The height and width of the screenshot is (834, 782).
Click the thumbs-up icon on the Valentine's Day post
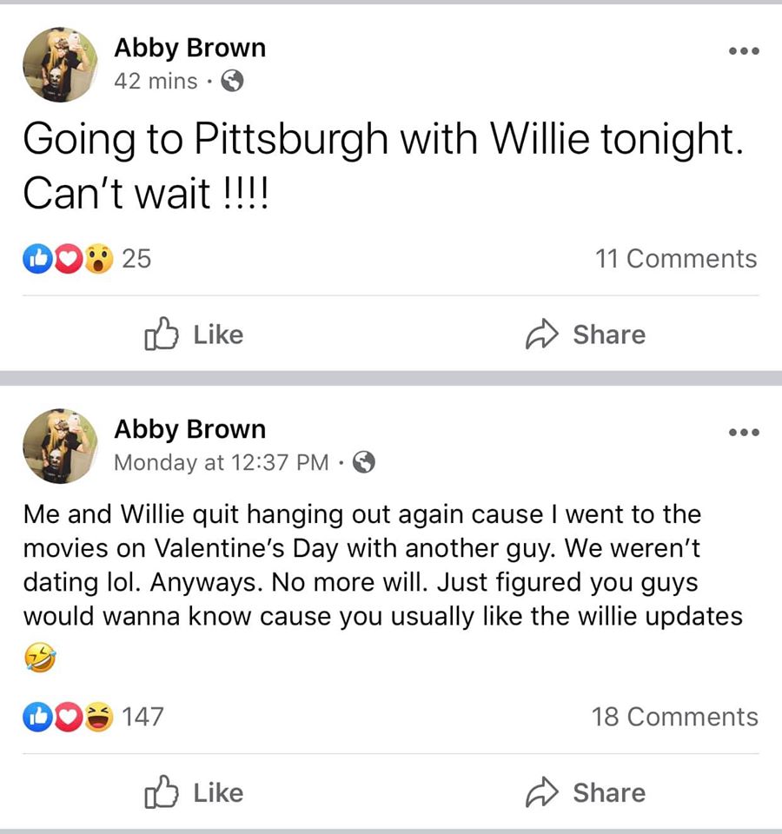point(162,792)
